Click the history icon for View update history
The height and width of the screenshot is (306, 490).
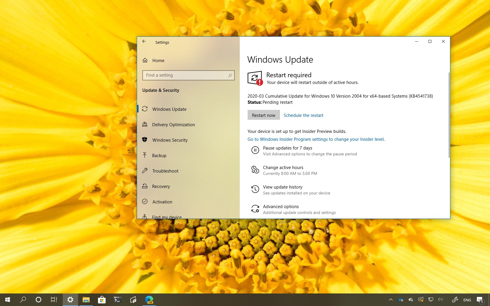[255, 189]
